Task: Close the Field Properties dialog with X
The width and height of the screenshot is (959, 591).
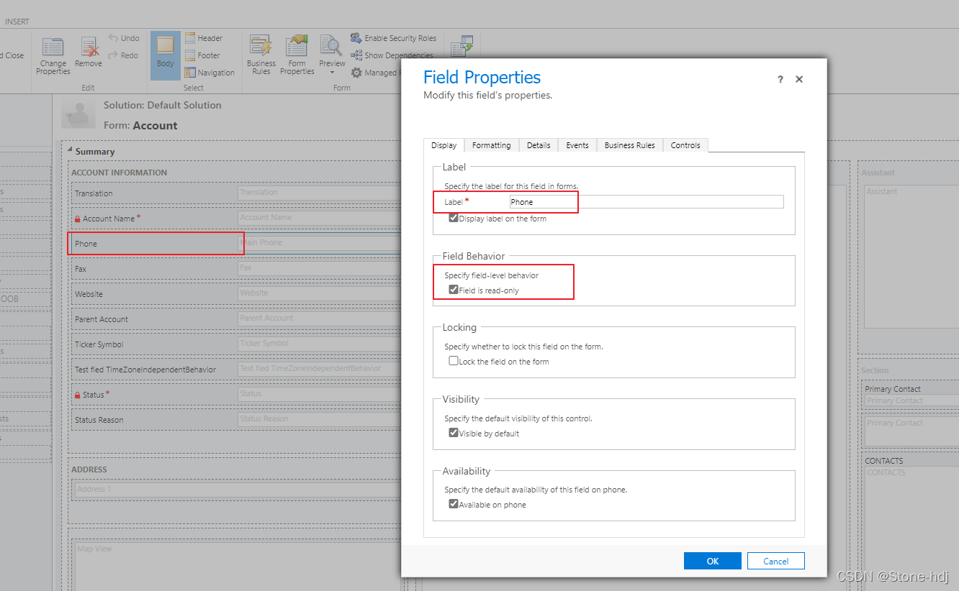Action: [x=799, y=80]
